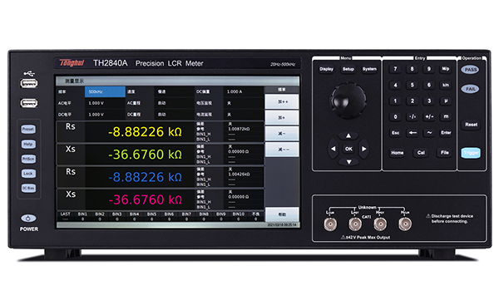Click the PASS indicator
This screenshot has width=499, height=305.
(471, 70)
